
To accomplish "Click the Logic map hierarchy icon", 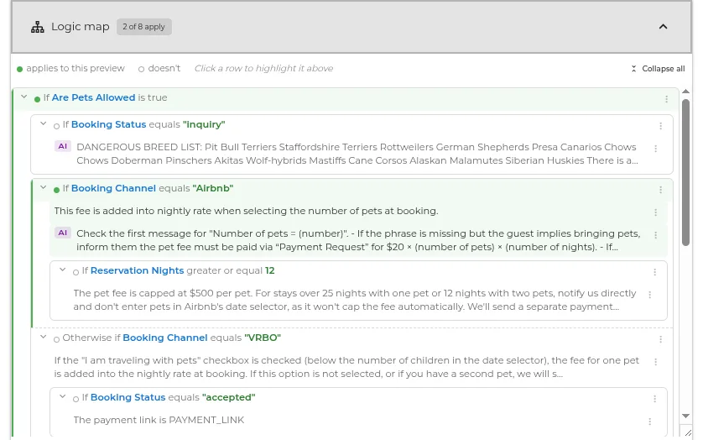I will tap(38, 27).
